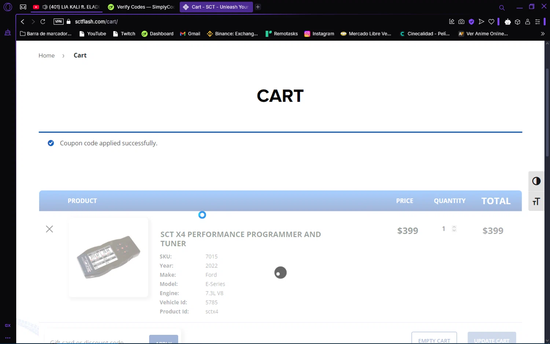The width and height of the screenshot is (550, 344).
Task: Open the pinboard edit icon
Action: (x=452, y=22)
